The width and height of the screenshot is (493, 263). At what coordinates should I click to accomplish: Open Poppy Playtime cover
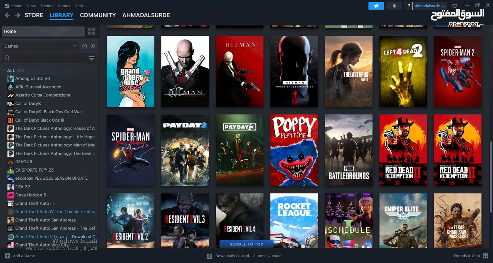(x=294, y=150)
